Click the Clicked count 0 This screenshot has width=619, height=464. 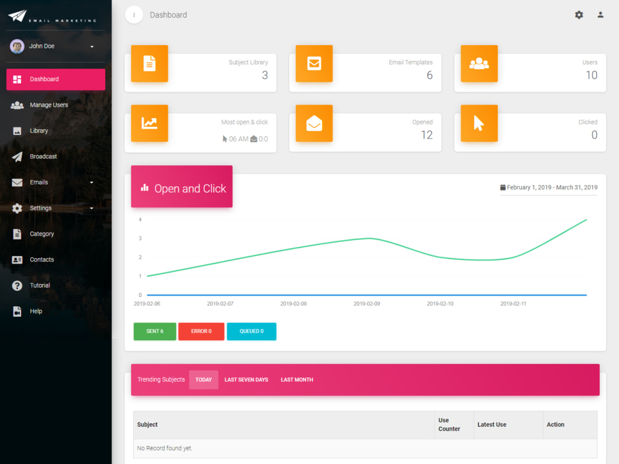pos(594,135)
